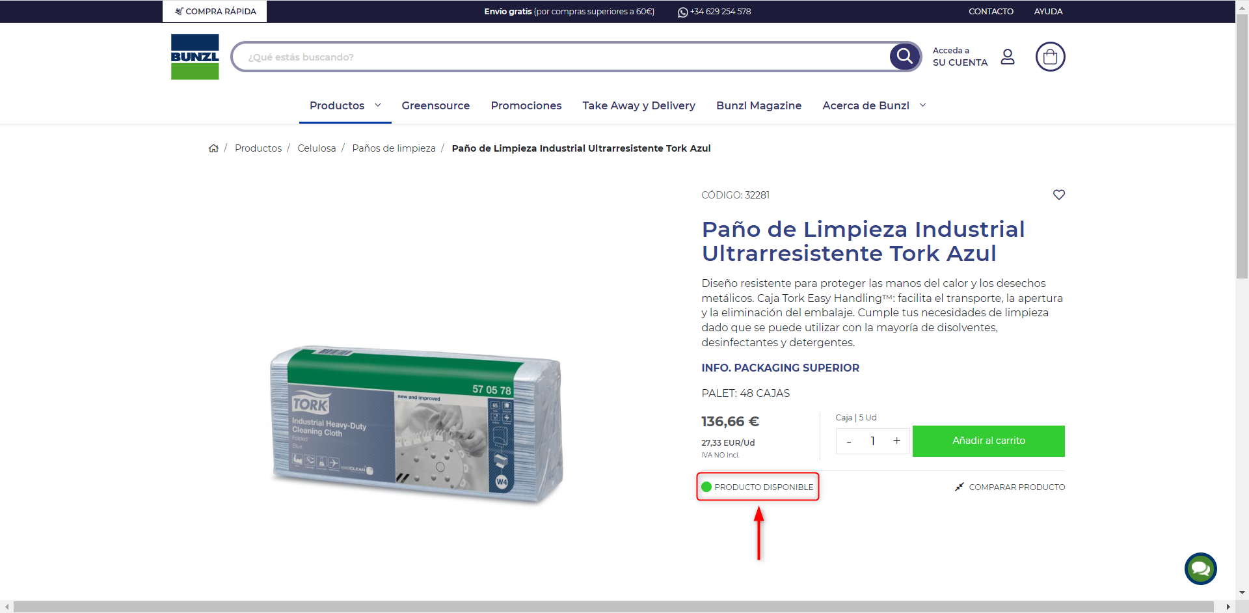The height and width of the screenshot is (613, 1249).
Task: Add product to favorites with heart icon
Action: click(1059, 195)
